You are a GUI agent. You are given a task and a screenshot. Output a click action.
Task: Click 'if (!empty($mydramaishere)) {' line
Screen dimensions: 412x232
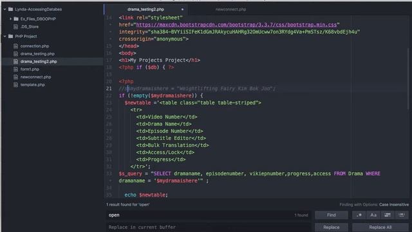[161, 95]
